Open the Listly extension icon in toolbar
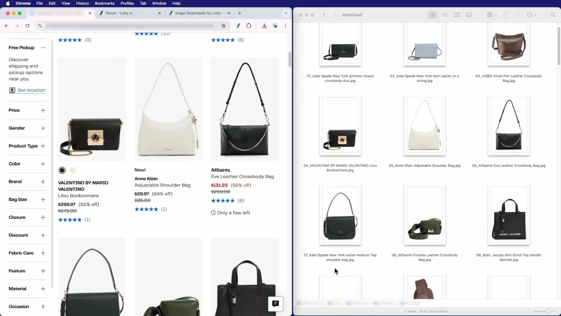This screenshot has height=316, width=561. pos(238,26)
